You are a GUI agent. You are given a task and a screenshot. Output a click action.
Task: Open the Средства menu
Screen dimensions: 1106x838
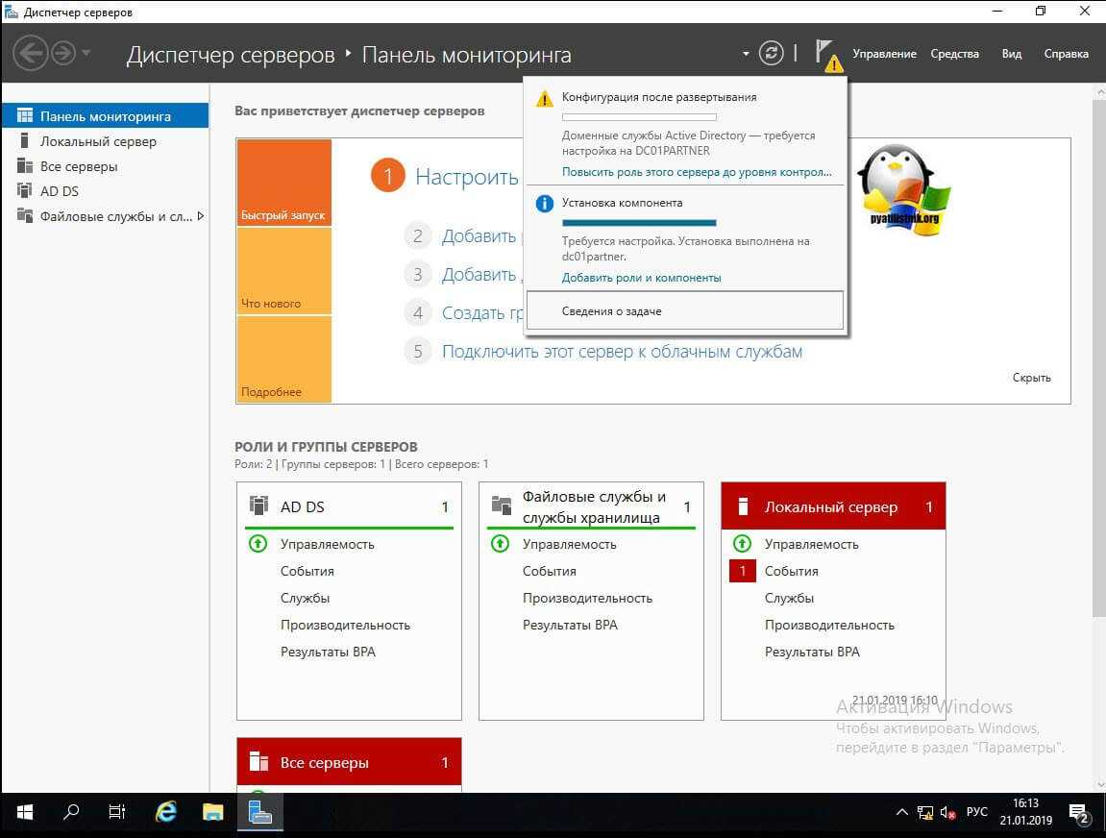coord(954,54)
